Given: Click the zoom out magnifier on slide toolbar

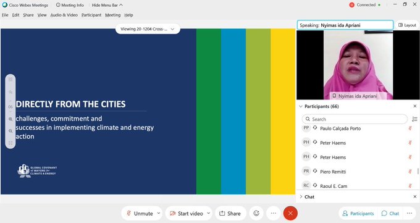Looking at the screenshot, I should pos(10,131).
